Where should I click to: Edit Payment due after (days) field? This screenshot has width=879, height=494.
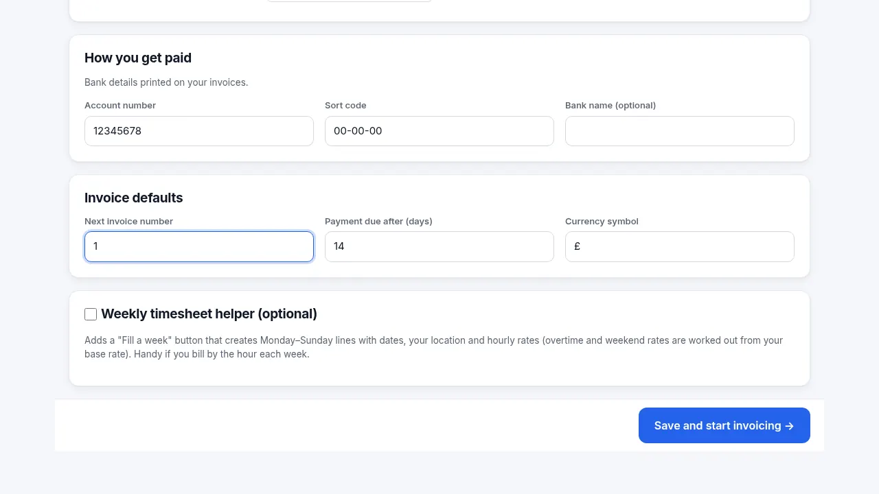tap(439, 246)
